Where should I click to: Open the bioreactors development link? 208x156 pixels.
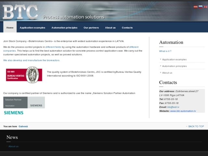[x=32, y=60]
